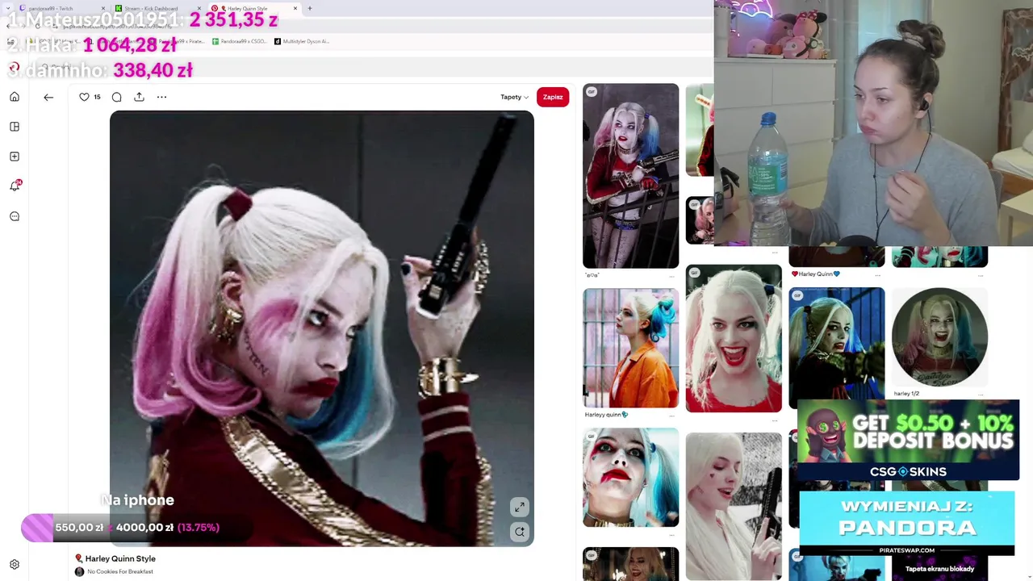This screenshot has height=581, width=1033.
Task: Click the No Cookies For Breakfast avatar
Action: [x=79, y=571]
